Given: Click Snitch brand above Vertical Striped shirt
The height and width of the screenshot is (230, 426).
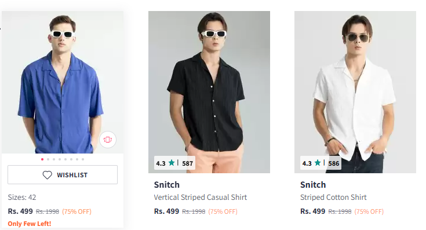Looking at the screenshot, I should coord(167,185).
